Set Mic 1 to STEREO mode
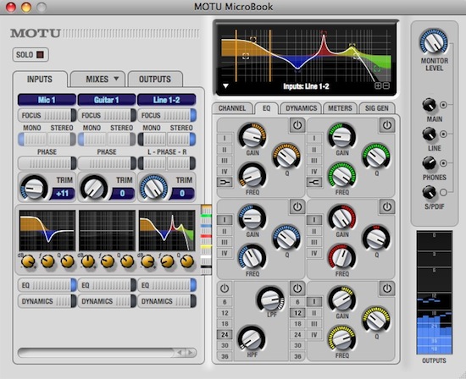 (x=62, y=139)
